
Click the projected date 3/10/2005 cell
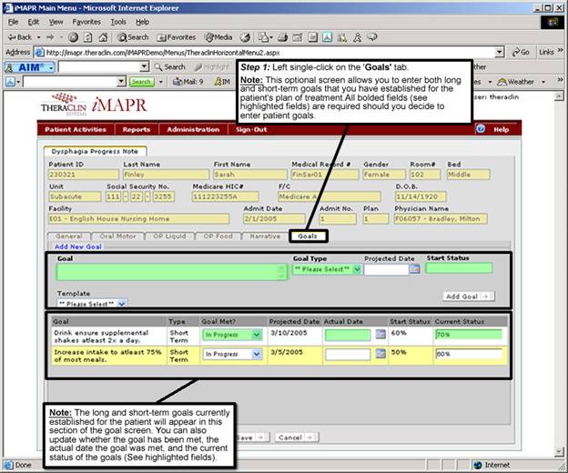pos(289,333)
